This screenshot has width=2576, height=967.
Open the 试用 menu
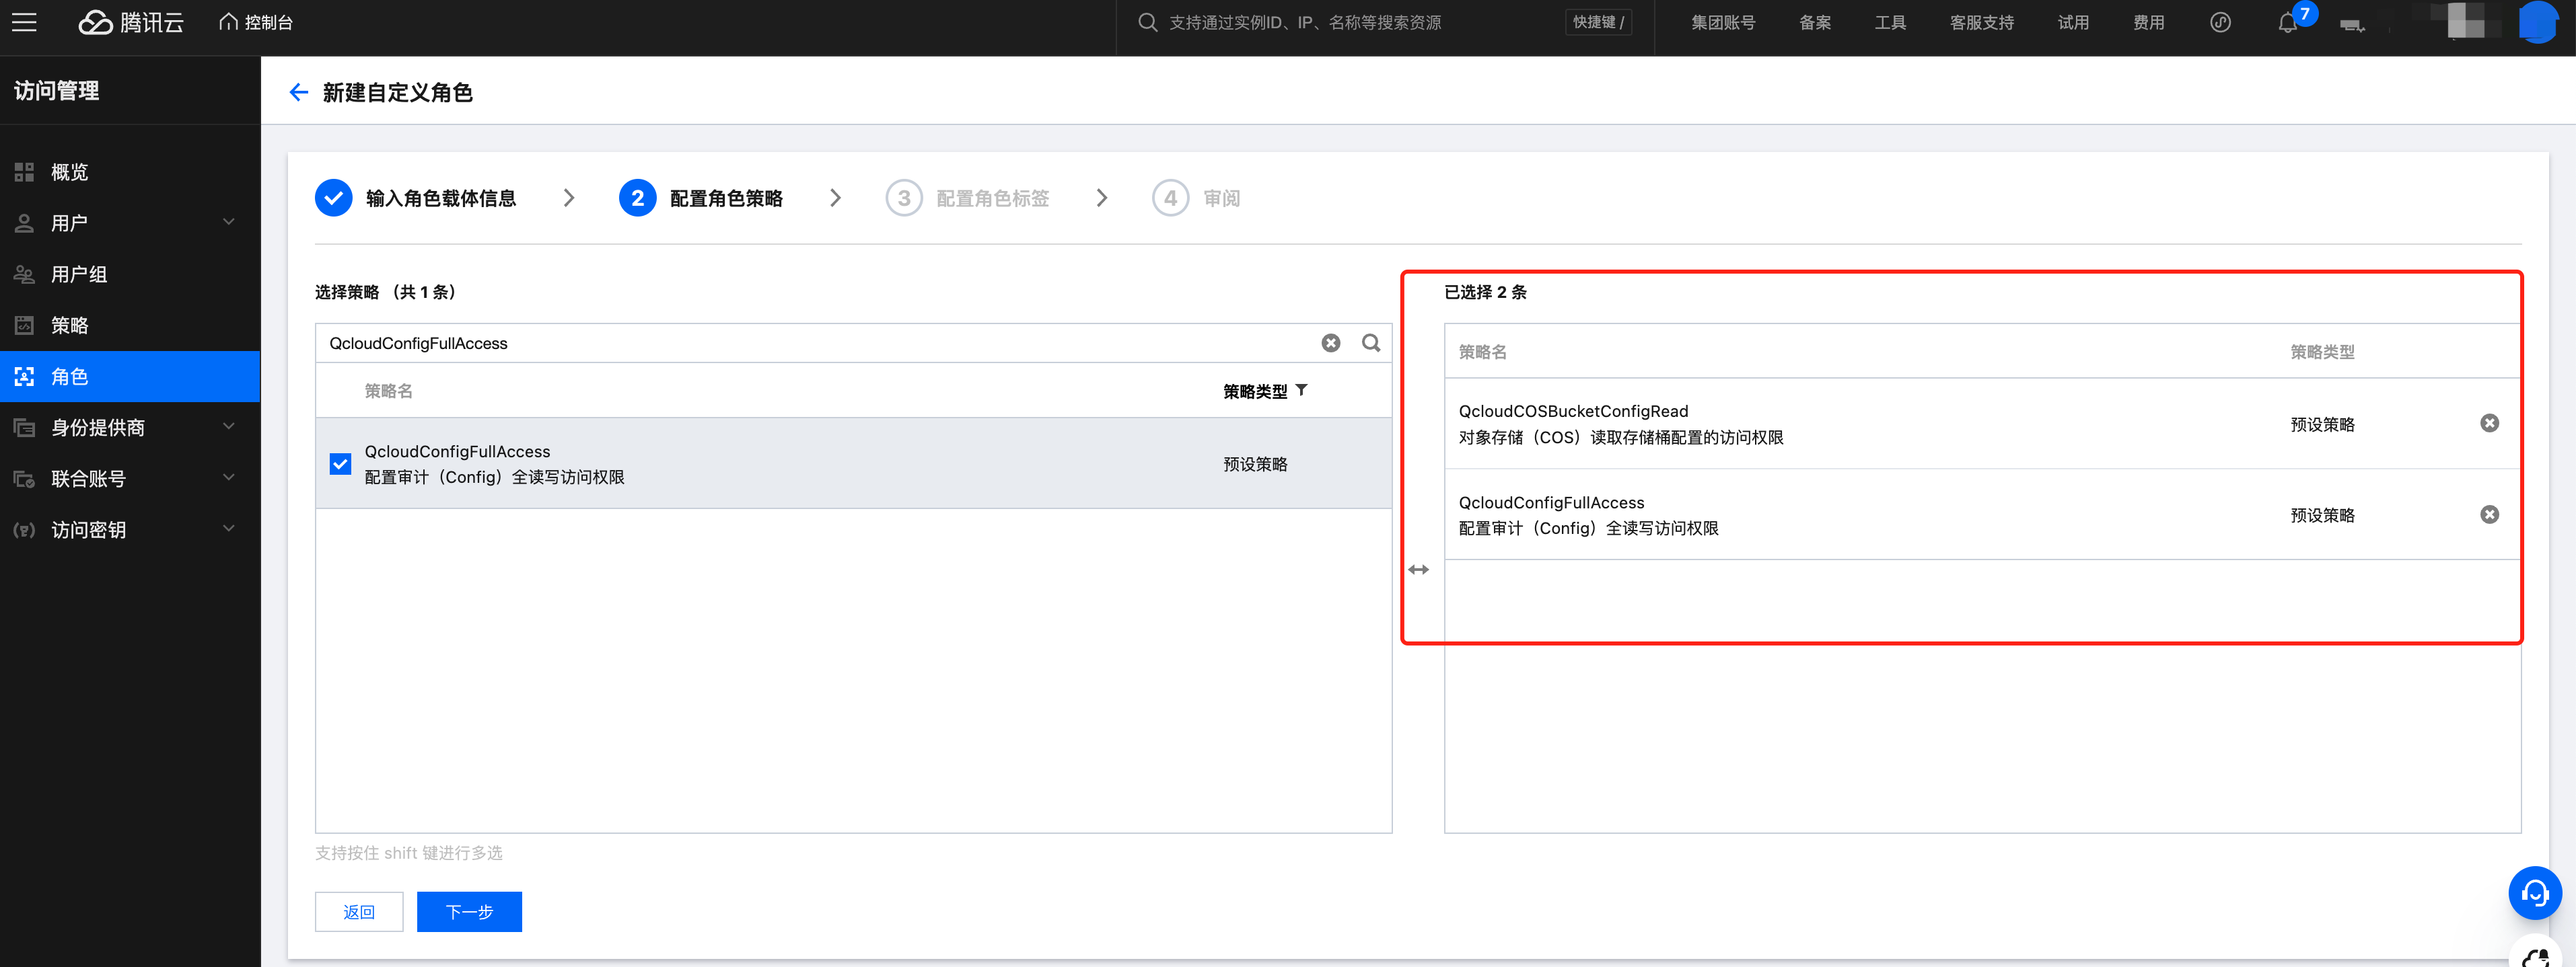pyautogui.click(x=2073, y=22)
